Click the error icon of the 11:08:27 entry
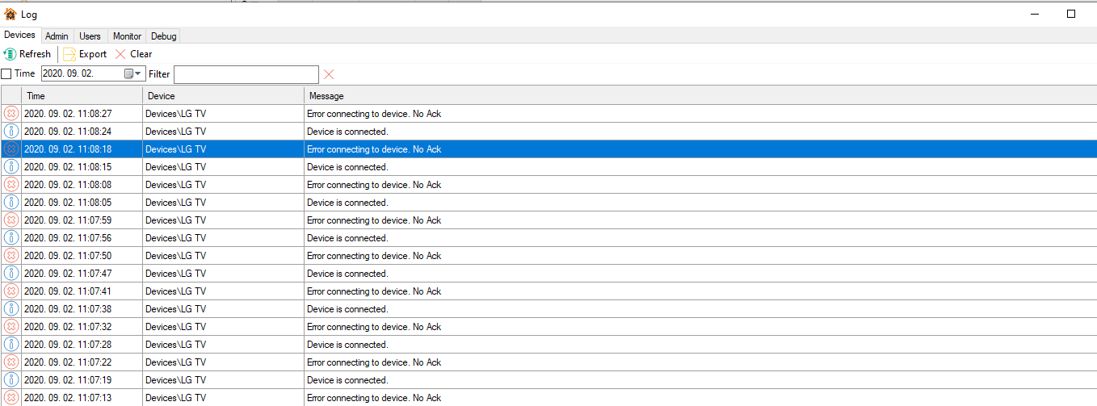Image resolution: width=1097 pixels, height=406 pixels. pos(11,114)
